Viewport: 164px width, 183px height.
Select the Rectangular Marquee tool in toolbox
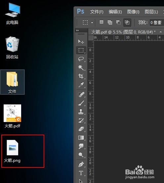coord(81,50)
